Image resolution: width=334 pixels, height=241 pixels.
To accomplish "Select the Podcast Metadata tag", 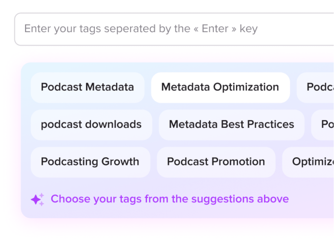I will (87, 87).
